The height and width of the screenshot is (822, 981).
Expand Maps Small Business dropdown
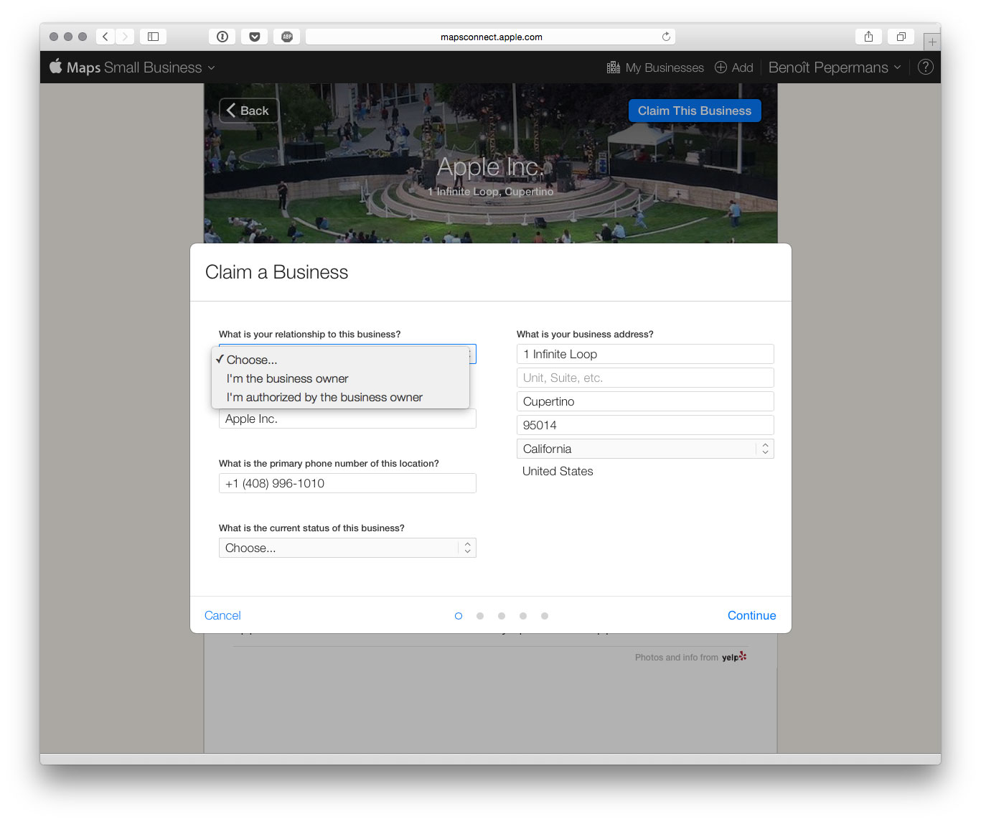[133, 67]
